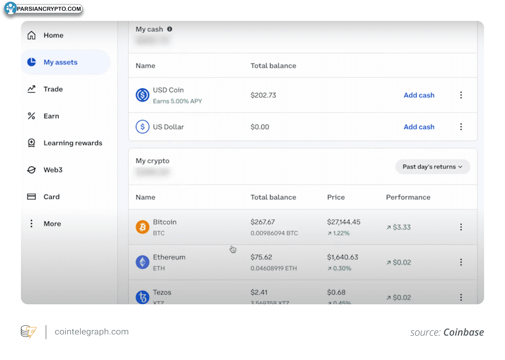Open Card from the sidebar

coord(52,197)
